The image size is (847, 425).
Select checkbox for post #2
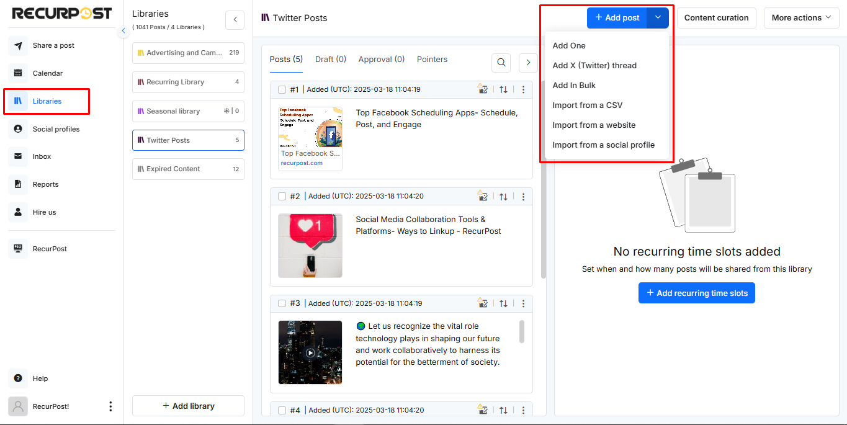pos(282,196)
